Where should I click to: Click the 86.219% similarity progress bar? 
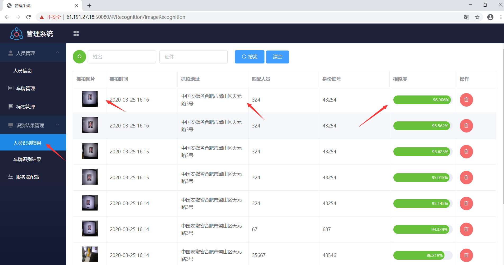(423, 255)
